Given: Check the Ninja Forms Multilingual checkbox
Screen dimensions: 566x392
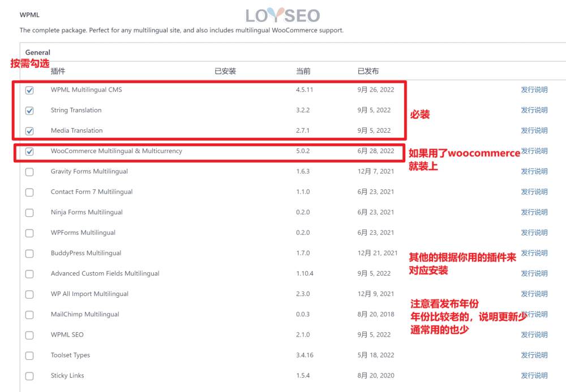Looking at the screenshot, I should coord(29,213).
